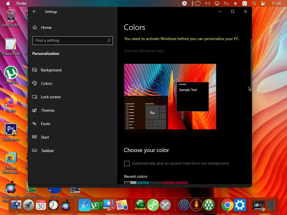This screenshot has width=287, height=215.
Task: Click the 11:36 clock in the menu bar
Action: tap(276, 3)
